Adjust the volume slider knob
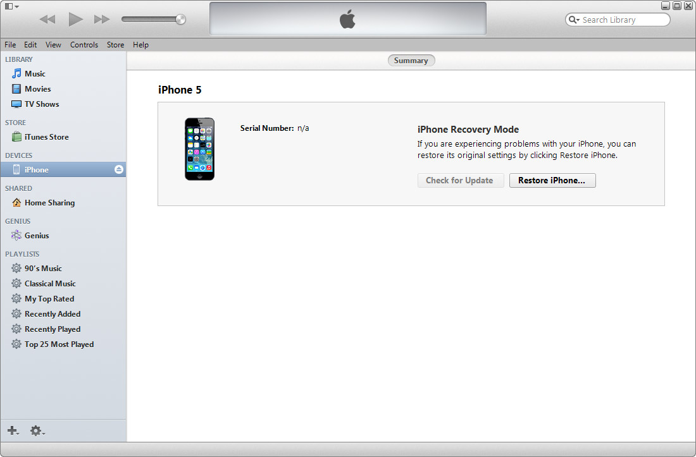696x457 pixels. click(x=180, y=19)
